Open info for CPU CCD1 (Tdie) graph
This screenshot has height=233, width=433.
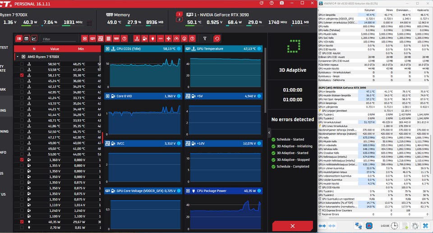tap(179, 49)
